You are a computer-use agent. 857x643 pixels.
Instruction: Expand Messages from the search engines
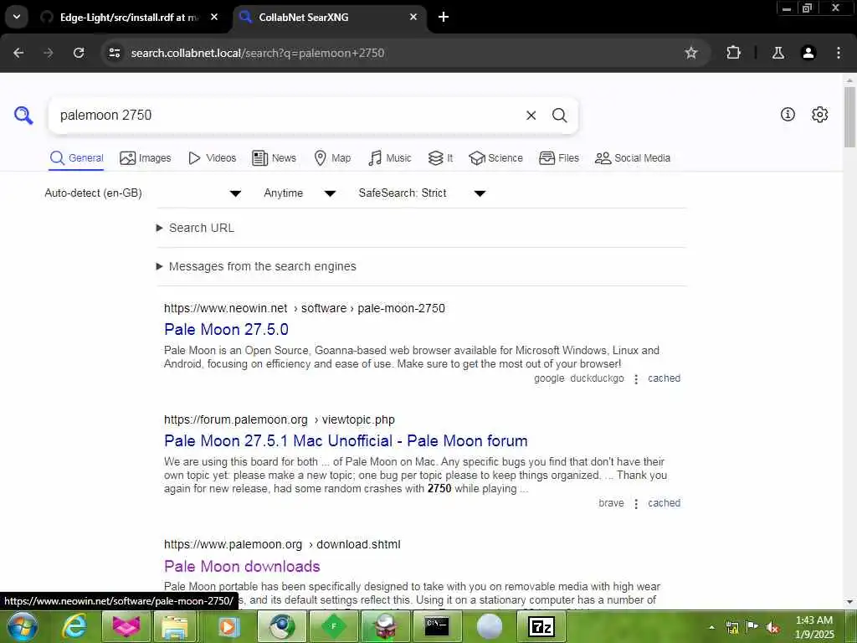[256, 266]
